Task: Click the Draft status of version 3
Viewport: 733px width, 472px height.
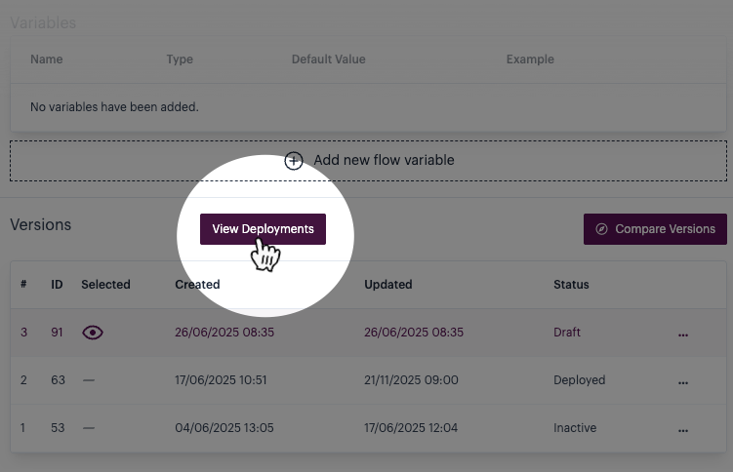Action: pyautogui.click(x=566, y=333)
